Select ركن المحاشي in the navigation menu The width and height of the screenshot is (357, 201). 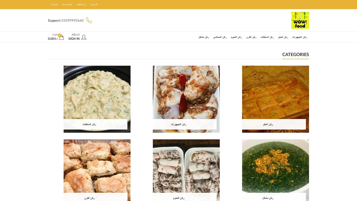click(220, 37)
